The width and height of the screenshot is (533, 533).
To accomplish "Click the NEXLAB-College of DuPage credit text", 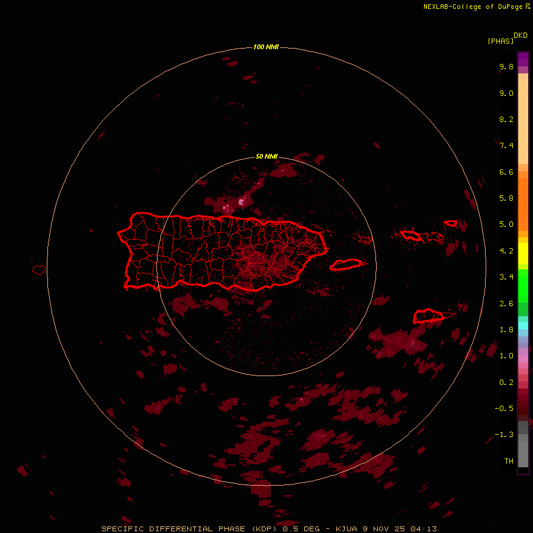I will coord(473,7).
